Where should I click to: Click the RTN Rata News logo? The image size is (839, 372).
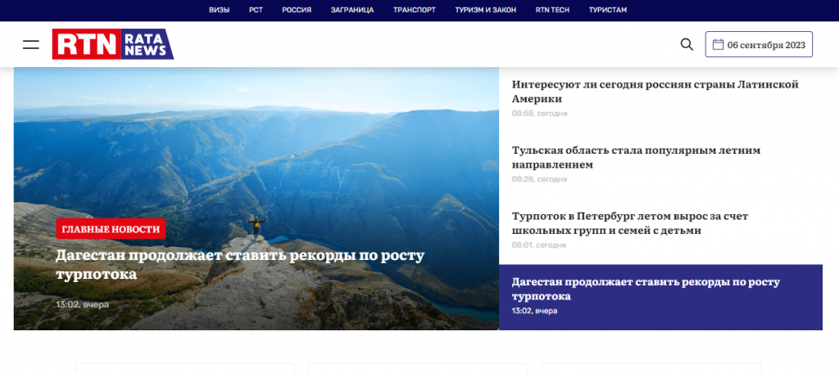point(113,44)
